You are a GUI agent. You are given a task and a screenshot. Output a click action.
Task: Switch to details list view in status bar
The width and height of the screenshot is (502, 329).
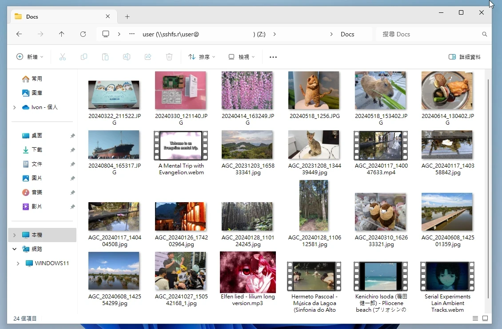475,318
